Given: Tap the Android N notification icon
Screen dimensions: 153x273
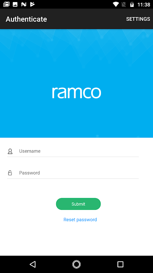Looking at the screenshot, I should (23, 4).
